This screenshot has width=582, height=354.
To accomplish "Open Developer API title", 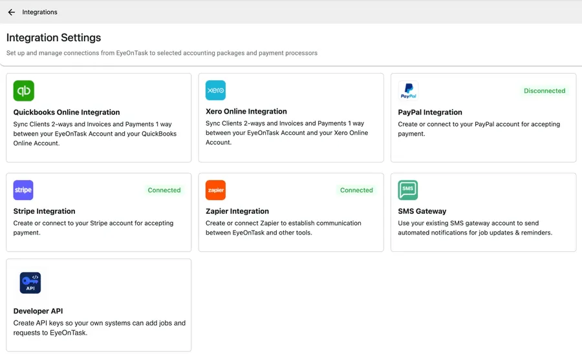I will [38, 311].
